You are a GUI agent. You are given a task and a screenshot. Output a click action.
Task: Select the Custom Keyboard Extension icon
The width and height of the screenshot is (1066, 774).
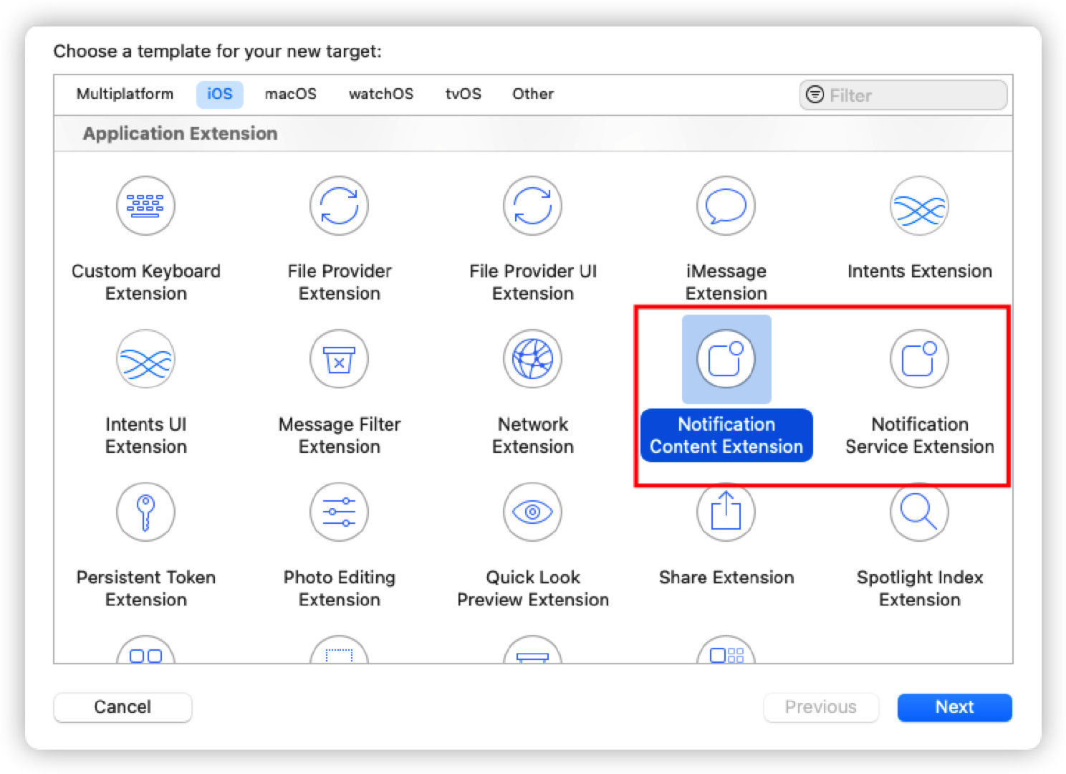pos(145,206)
